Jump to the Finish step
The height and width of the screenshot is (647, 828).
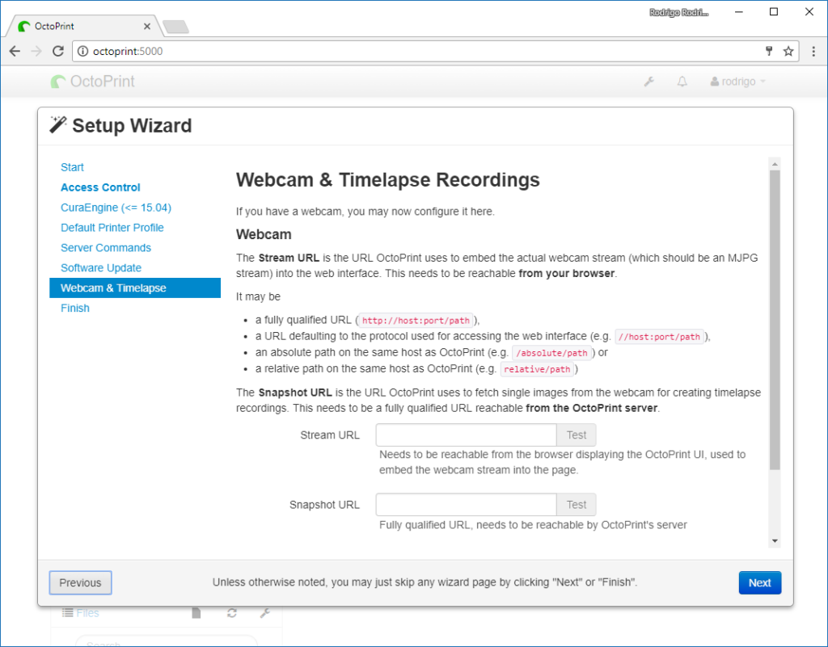point(75,308)
